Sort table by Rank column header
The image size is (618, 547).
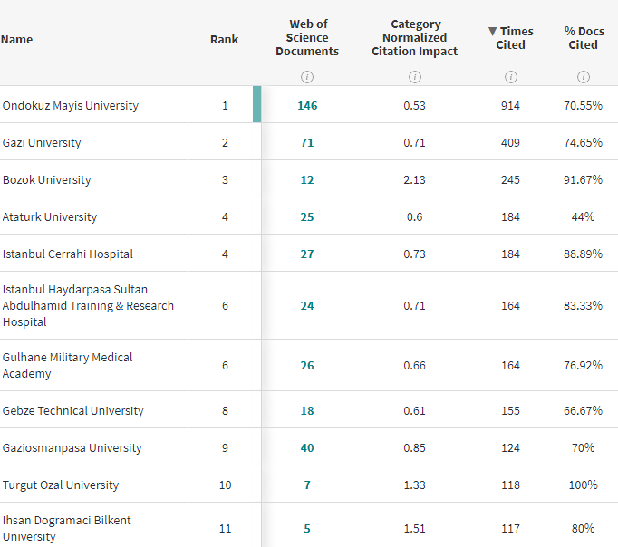pyautogui.click(x=225, y=40)
